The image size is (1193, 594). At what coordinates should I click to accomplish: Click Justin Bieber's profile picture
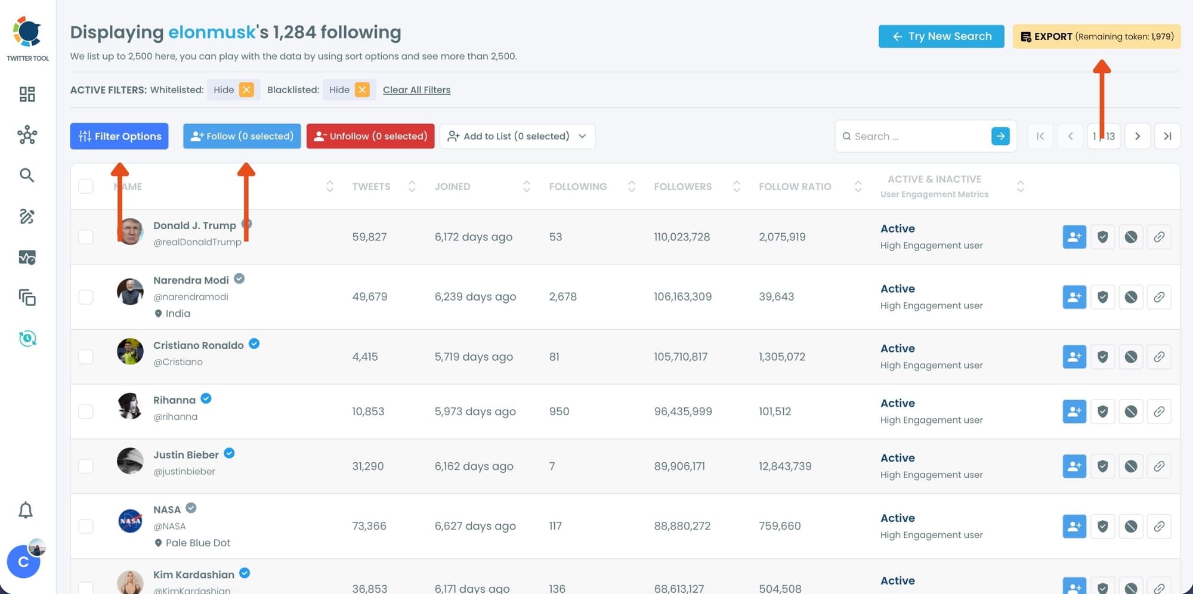130,460
